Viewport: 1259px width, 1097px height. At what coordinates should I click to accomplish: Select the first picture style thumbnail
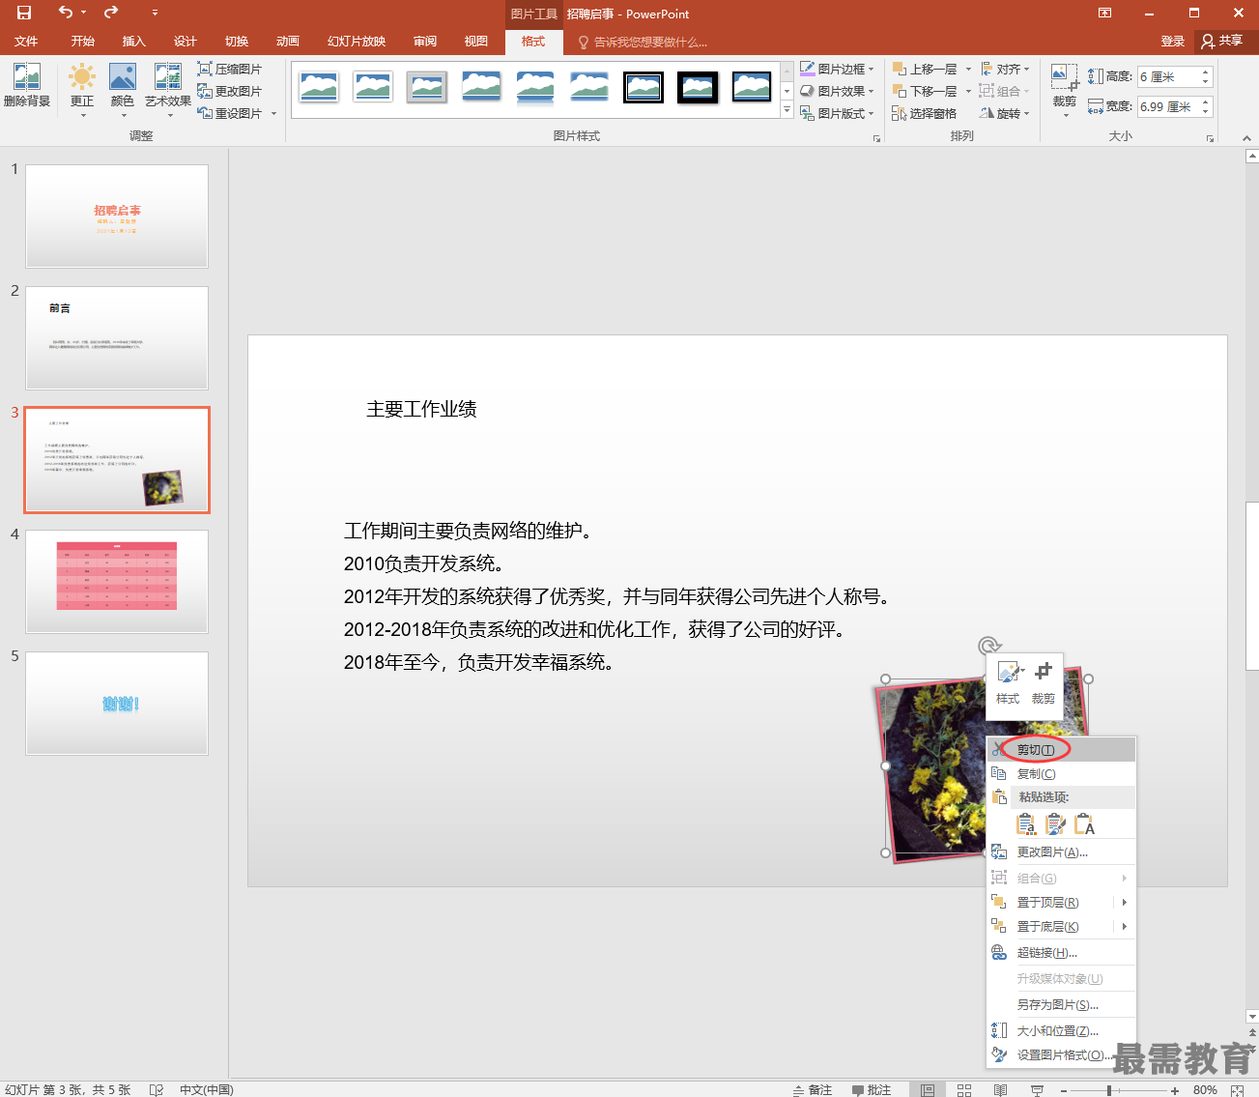[319, 87]
